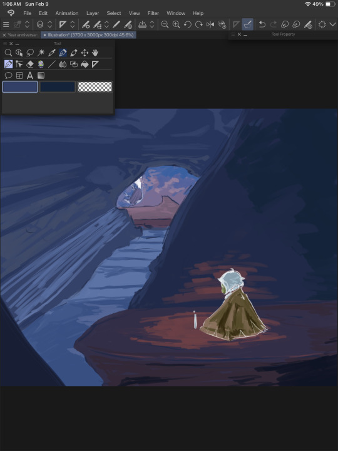Open the File menu
The width and height of the screenshot is (338, 451).
(28, 13)
